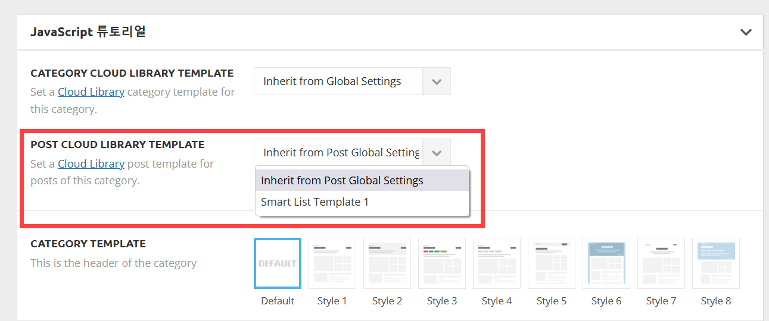Click the Post Cloud Library dropdown arrow
The width and height of the screenshot is (769, 321).
[x=437, y=153]
